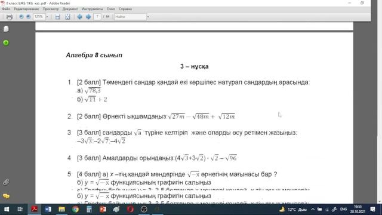Click the green help icon in sidebar
Screen dimensions: 382x215
pos(6,43)
